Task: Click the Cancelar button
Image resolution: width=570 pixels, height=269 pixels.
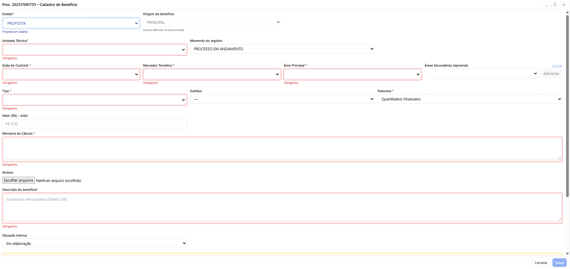Action: coord(541,263)
